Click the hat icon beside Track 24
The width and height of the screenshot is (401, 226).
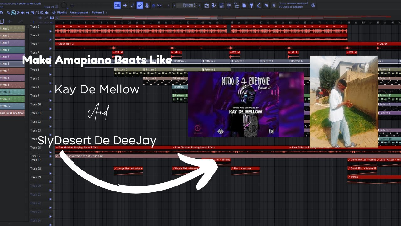tap(57, 6)
